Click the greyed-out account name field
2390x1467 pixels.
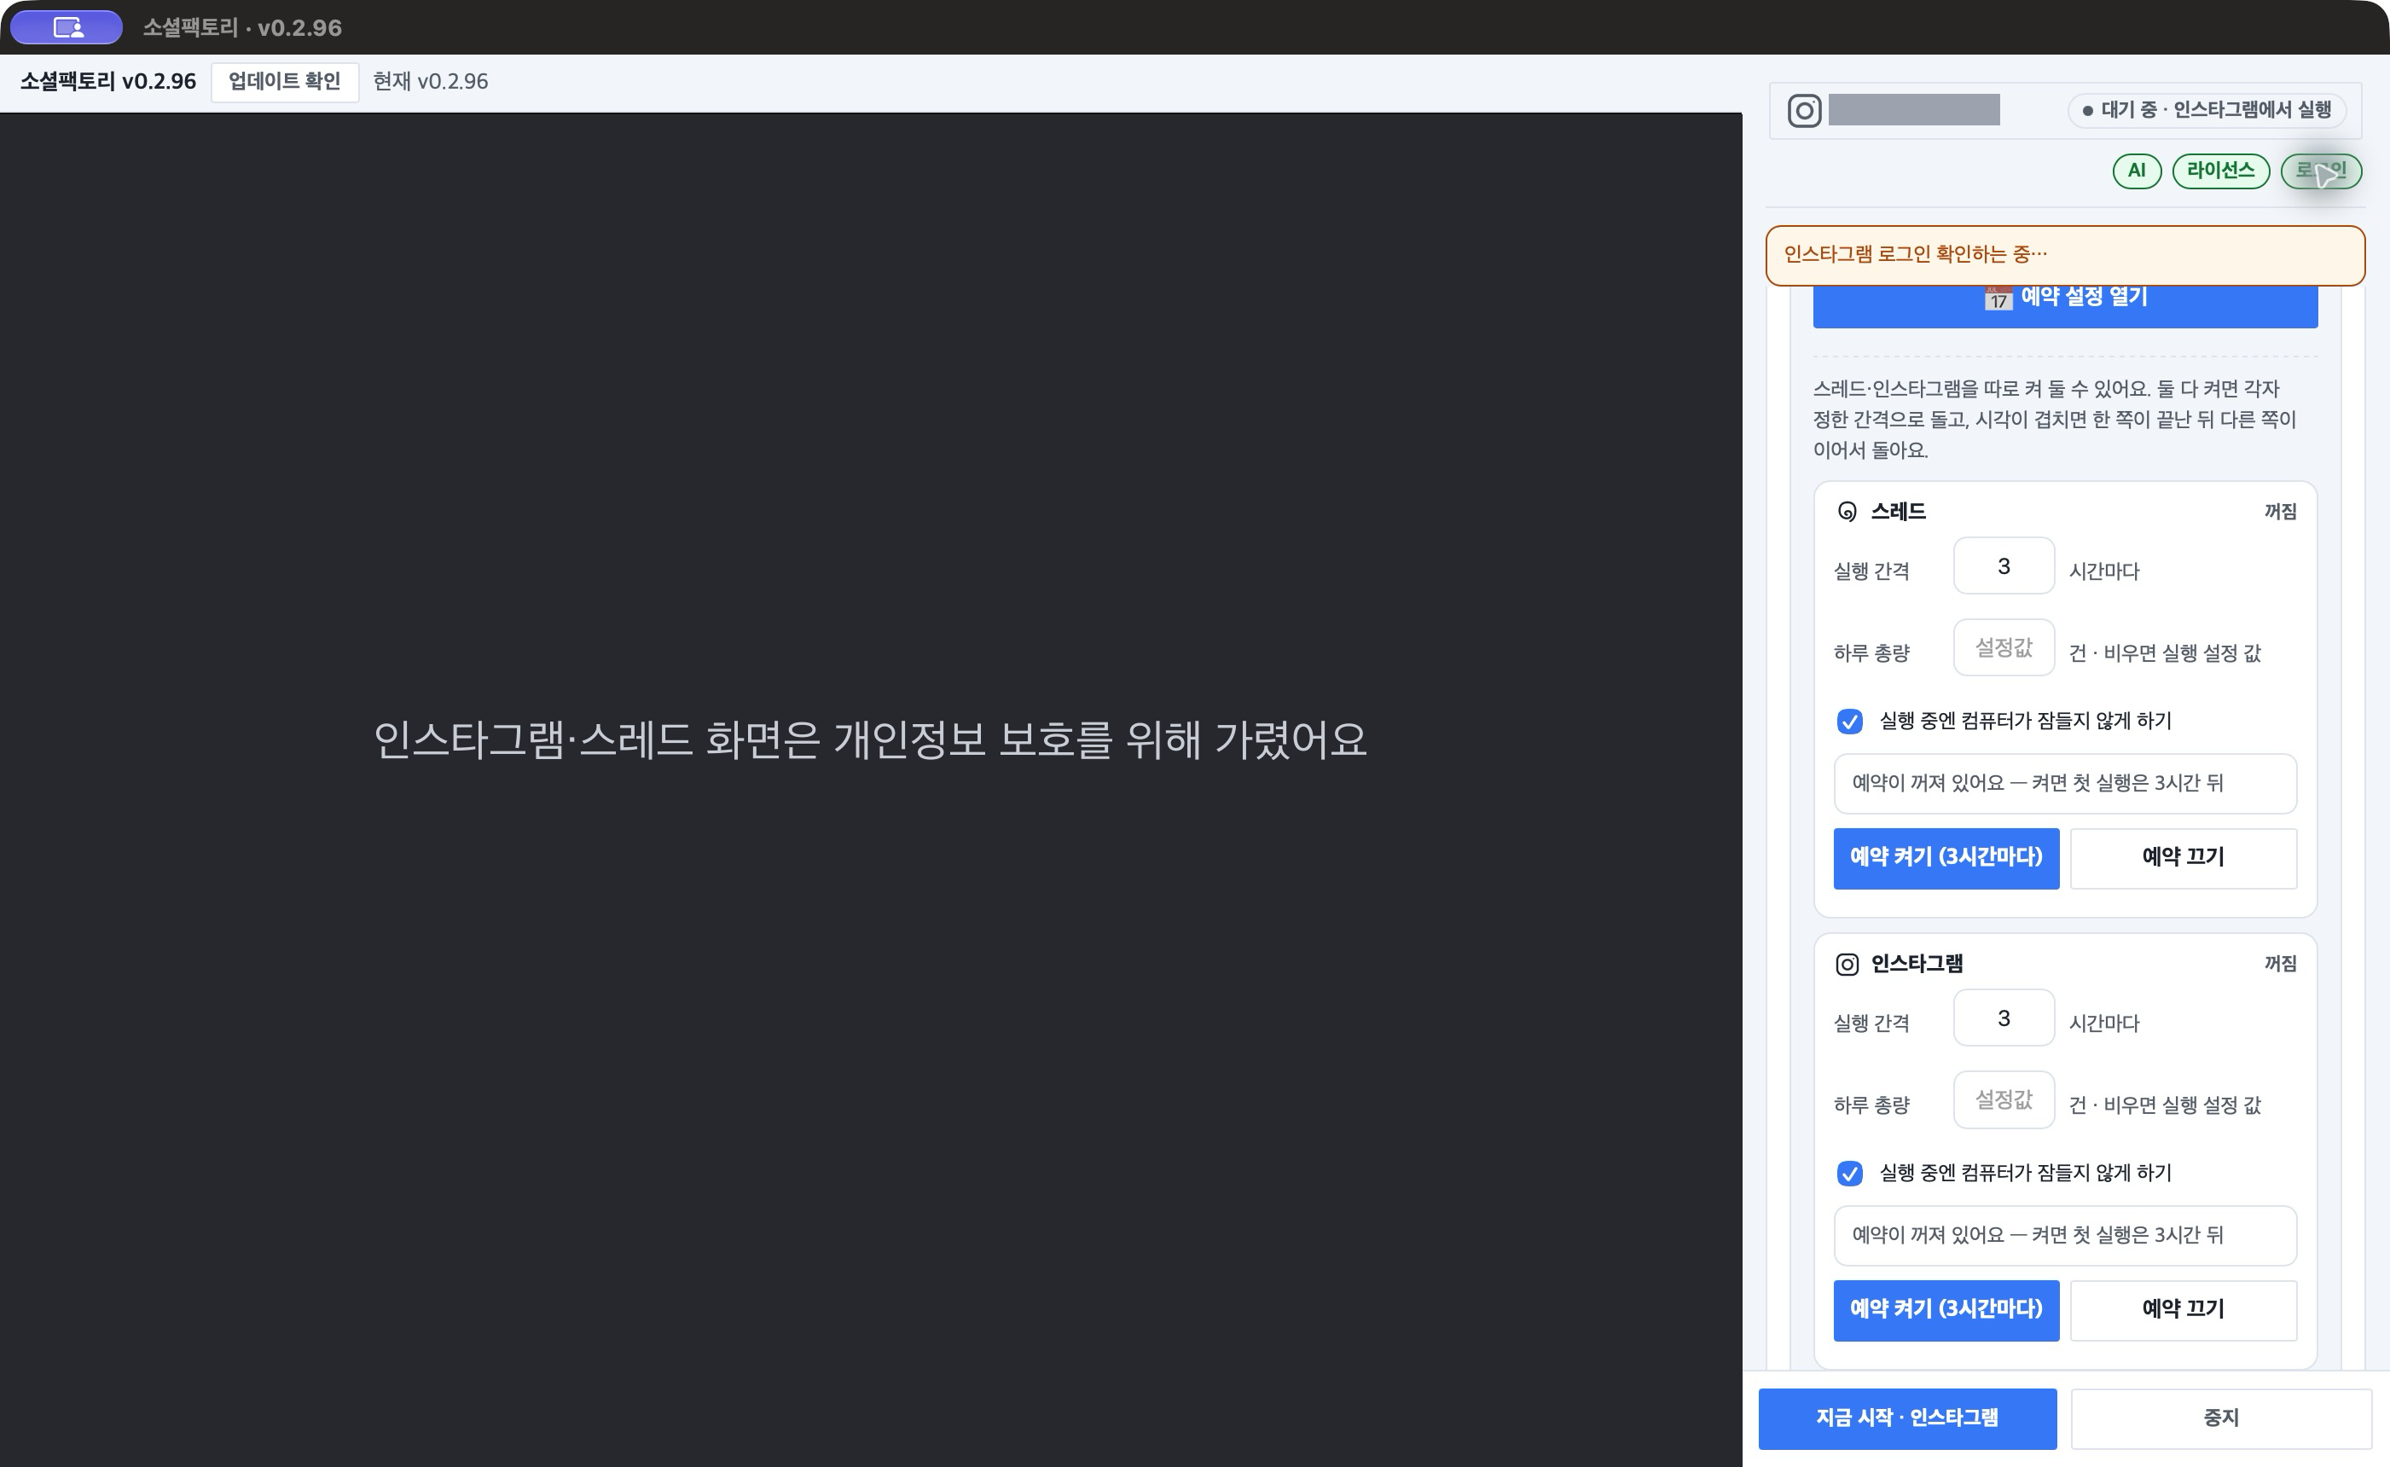click(x=1913, y=110)
